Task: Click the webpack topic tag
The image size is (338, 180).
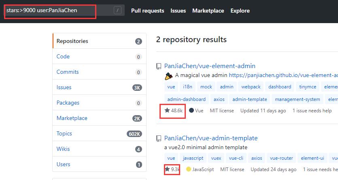Action: [251, 86]
